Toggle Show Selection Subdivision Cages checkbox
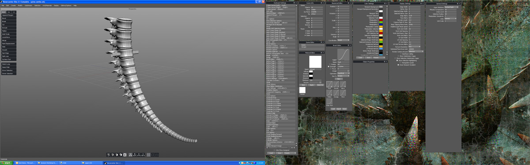This screenshot has height=165, width=530. coord(395,58)
